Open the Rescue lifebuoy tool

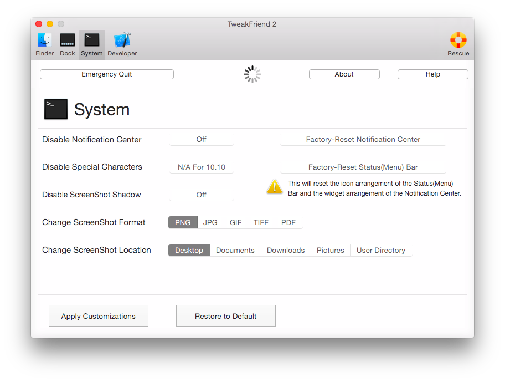click(458, 44)
